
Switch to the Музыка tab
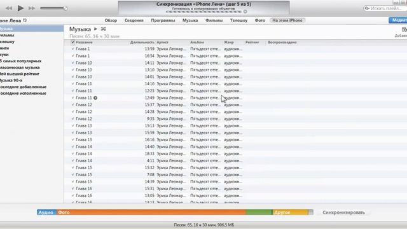click(x=190, y=20)
